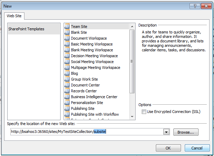Click the Cancel button
Image resolution: width=214 pixels, height=156 pixels.
pos(197,148)
